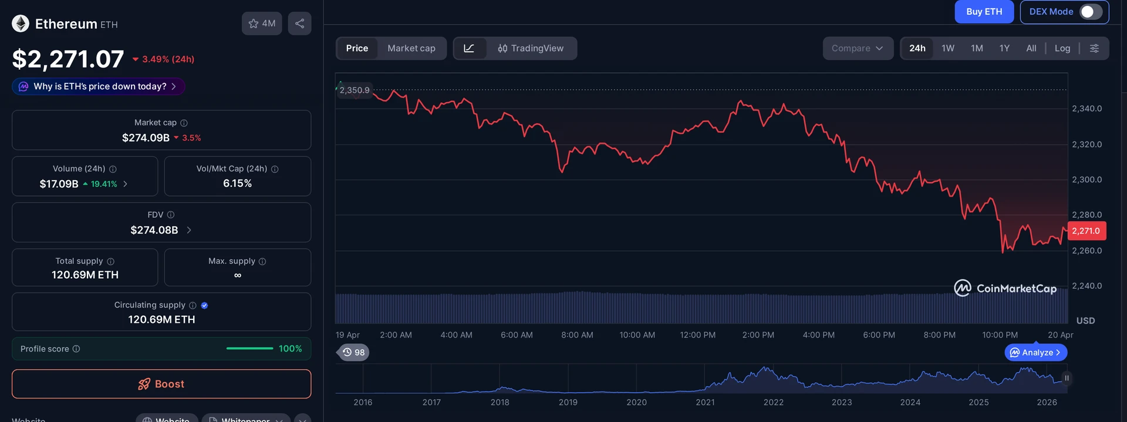Click the historical overview range slider at 2021
Viewport: 1127px width, 422px height.
pos(705,379)
